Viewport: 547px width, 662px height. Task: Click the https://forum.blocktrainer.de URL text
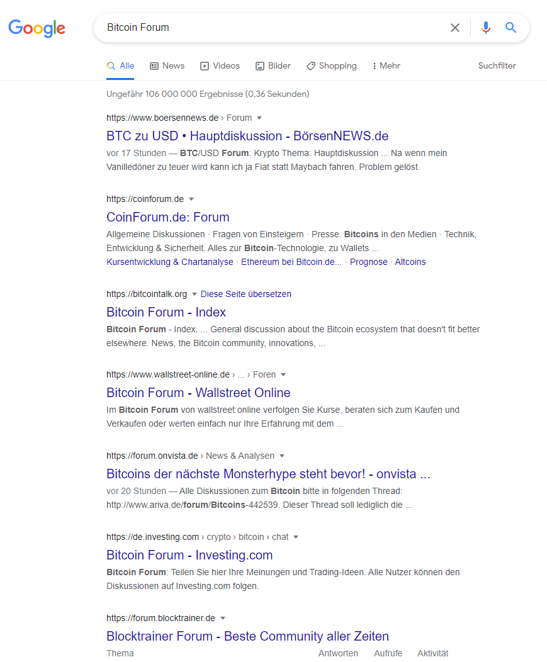[161, 618]
